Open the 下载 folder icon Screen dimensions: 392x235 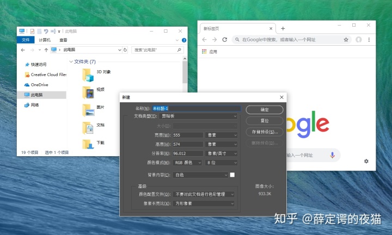88,144
